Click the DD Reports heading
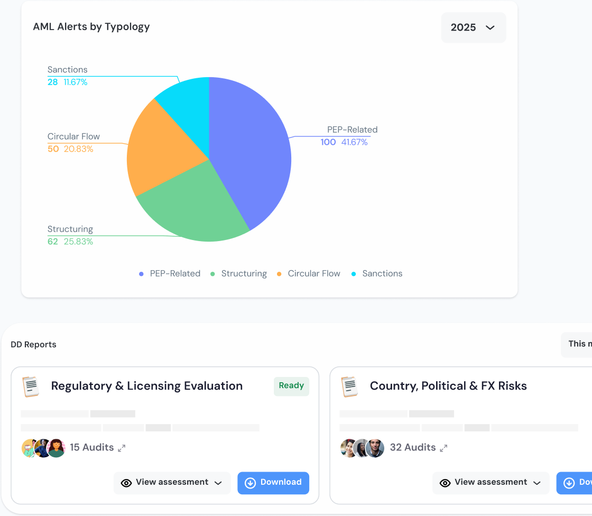 click(33, 345)
